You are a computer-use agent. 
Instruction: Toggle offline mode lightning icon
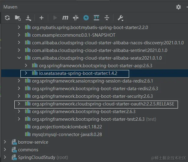coord(86,18)
